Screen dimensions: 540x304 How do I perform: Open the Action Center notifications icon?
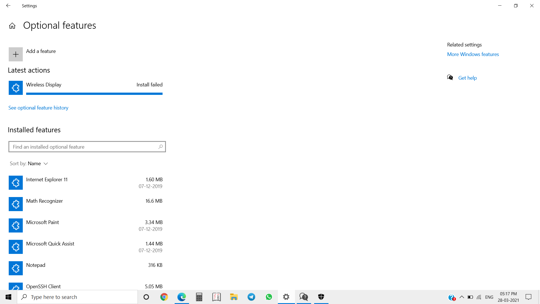pos(528,297)
